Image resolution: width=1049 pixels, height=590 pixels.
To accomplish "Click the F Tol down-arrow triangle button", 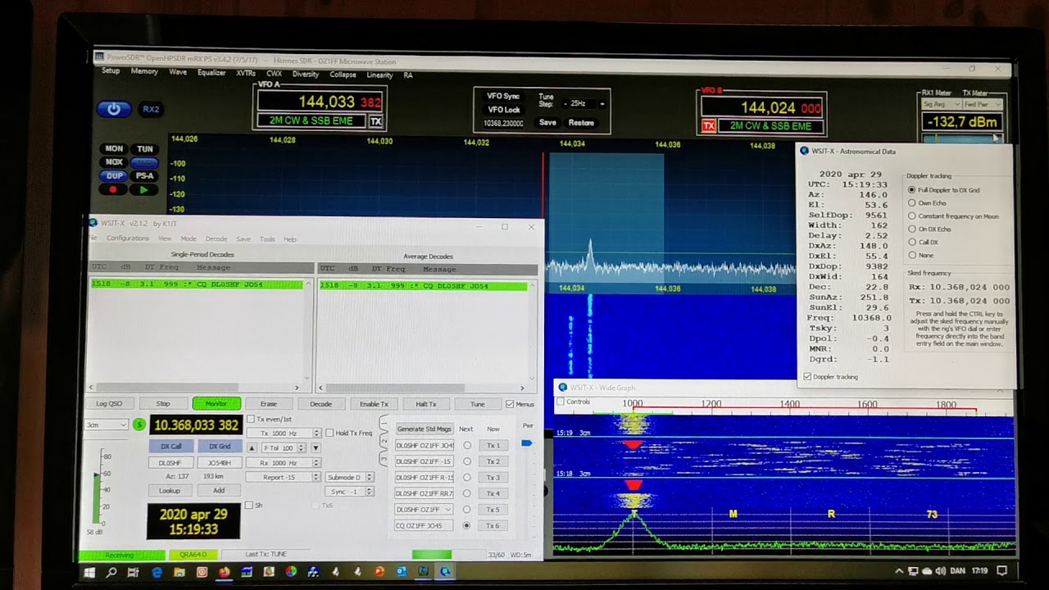I will coord(316,448).
